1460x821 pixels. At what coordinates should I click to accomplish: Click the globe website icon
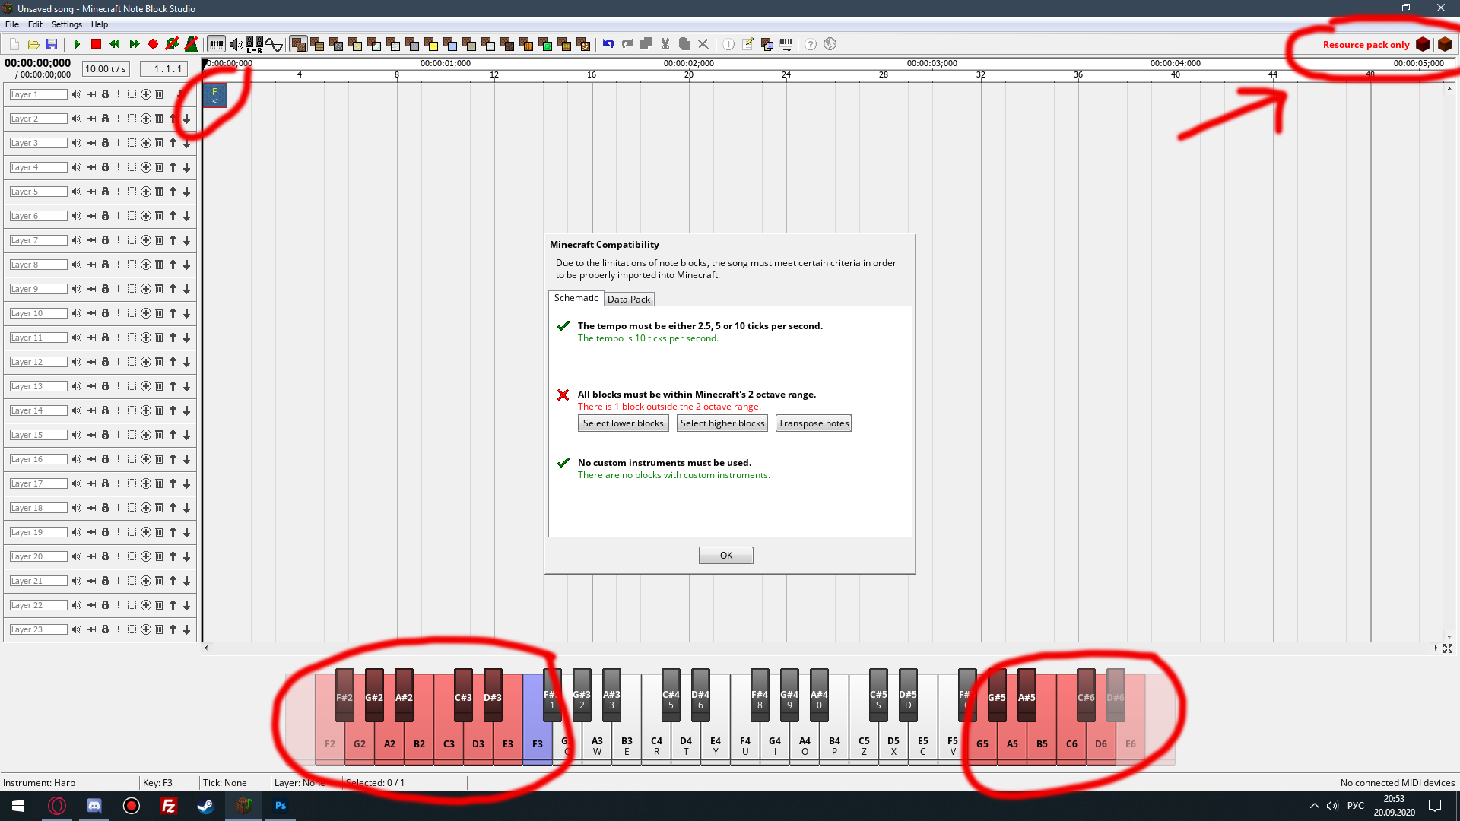point(830,44)
